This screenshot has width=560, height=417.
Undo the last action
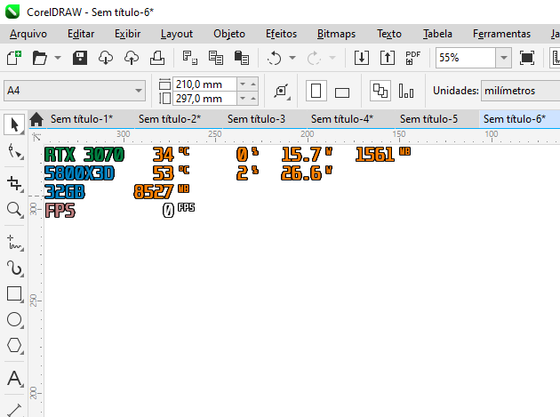click(275, 58)
